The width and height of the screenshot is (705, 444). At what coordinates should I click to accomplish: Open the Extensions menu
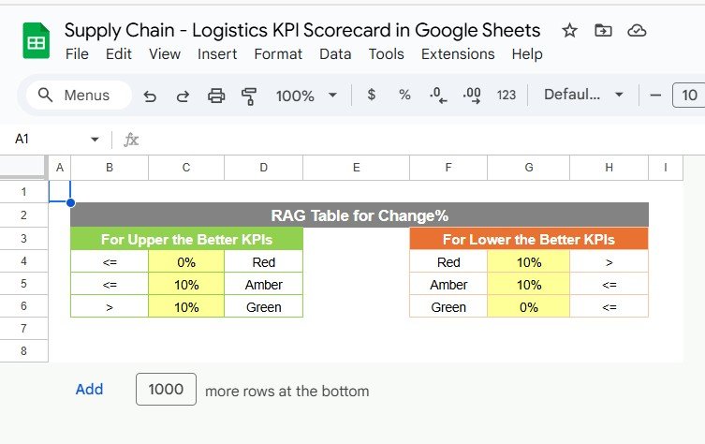[x=458, y=54]
